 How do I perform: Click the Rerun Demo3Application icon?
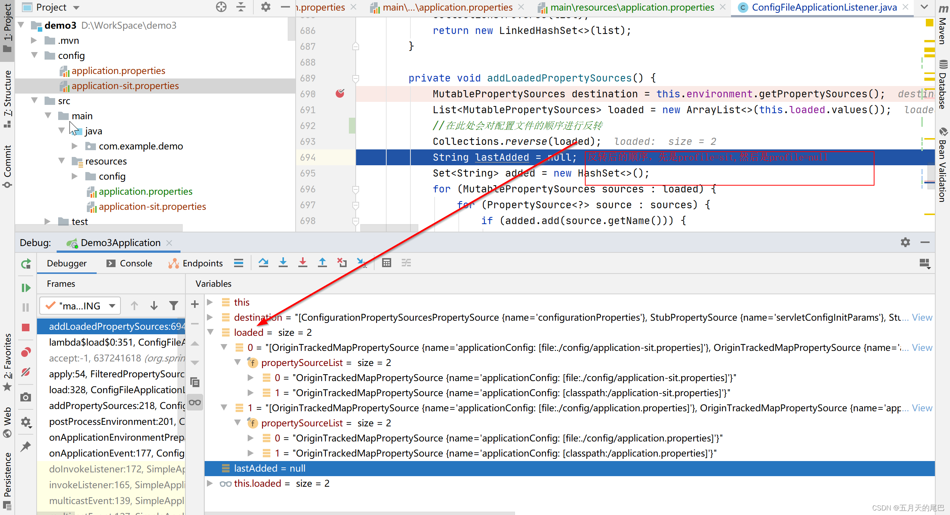click(x=26, y=264)
